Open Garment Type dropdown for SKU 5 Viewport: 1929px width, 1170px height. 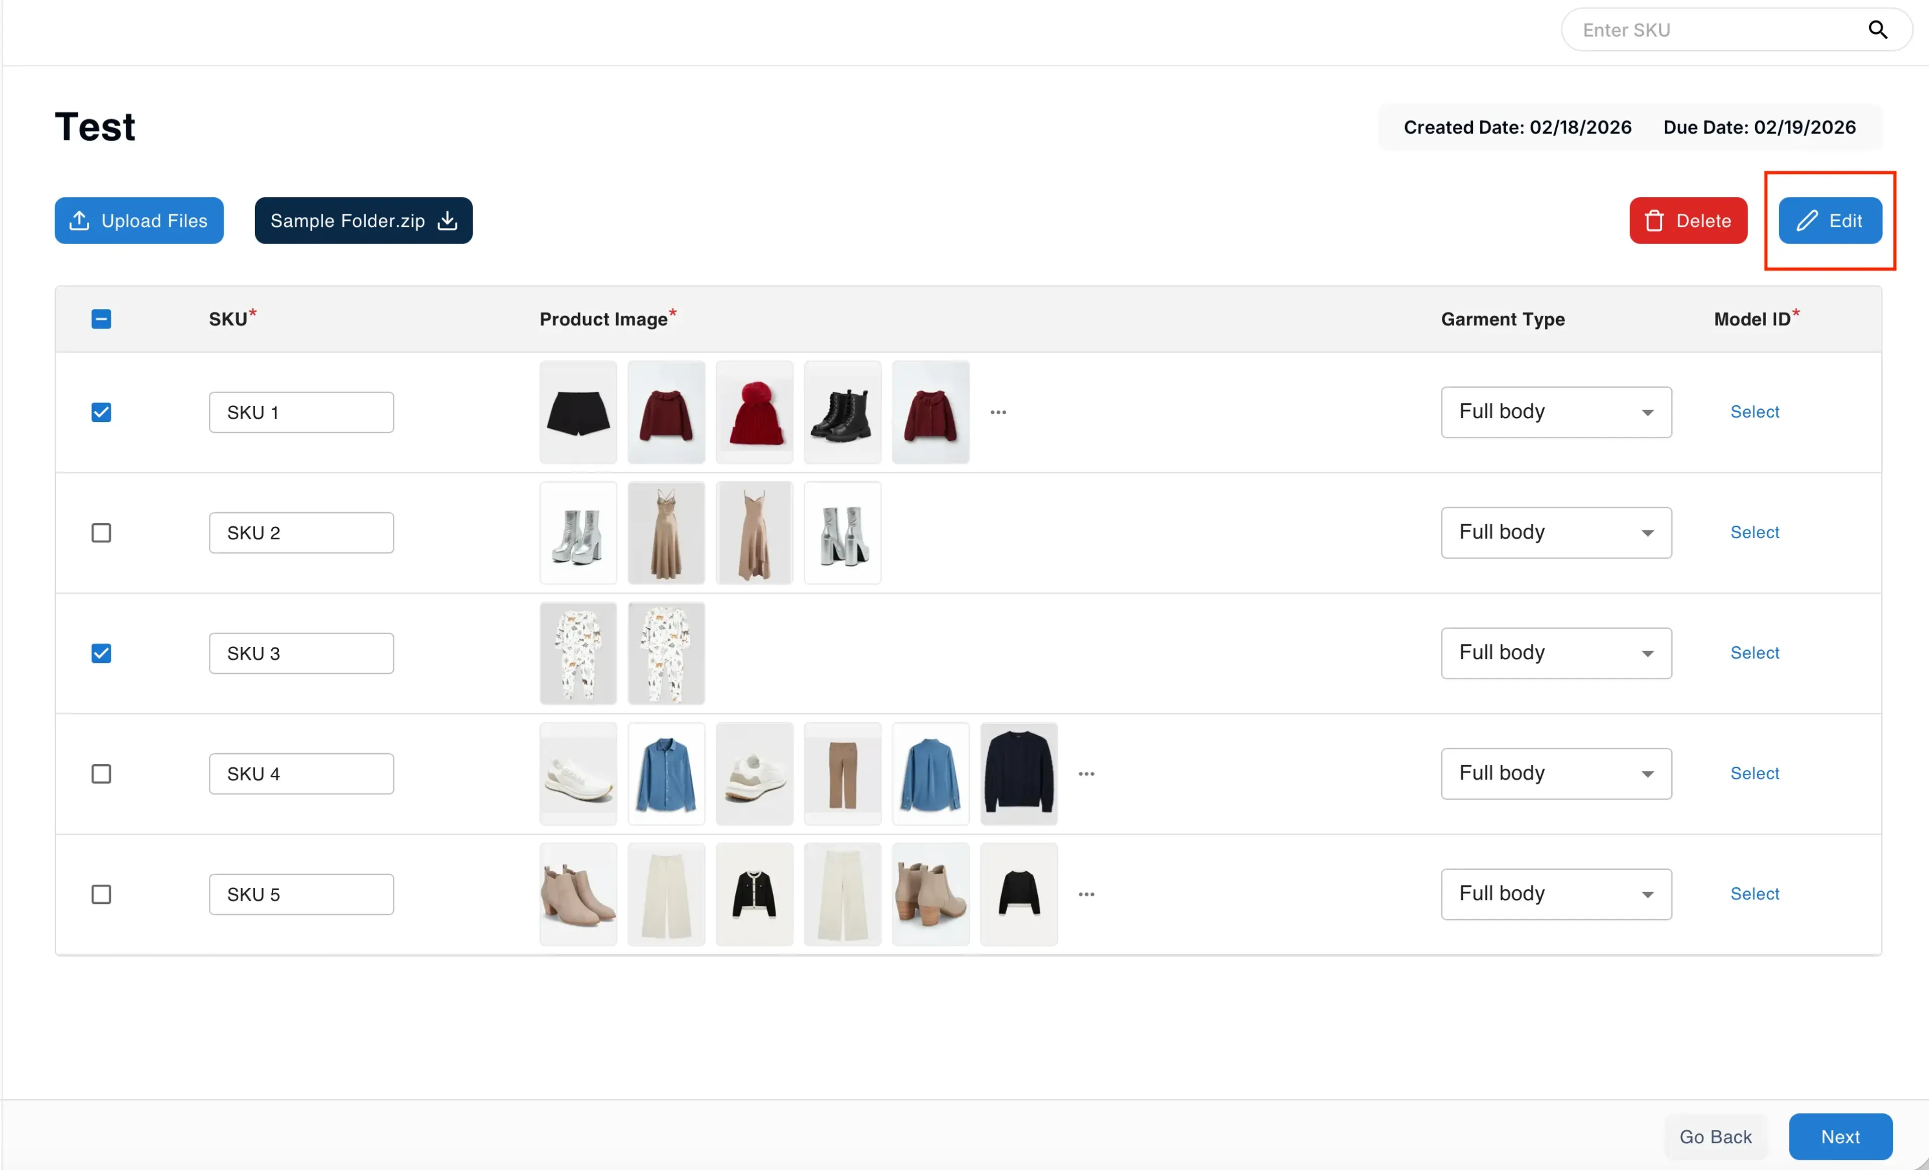1556,894
